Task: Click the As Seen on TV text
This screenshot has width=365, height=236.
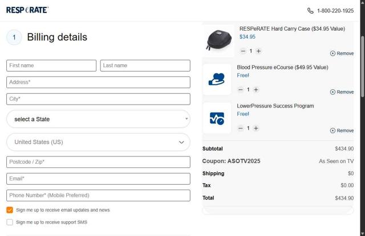Action: pyautogui.click(x=336, y=161)
